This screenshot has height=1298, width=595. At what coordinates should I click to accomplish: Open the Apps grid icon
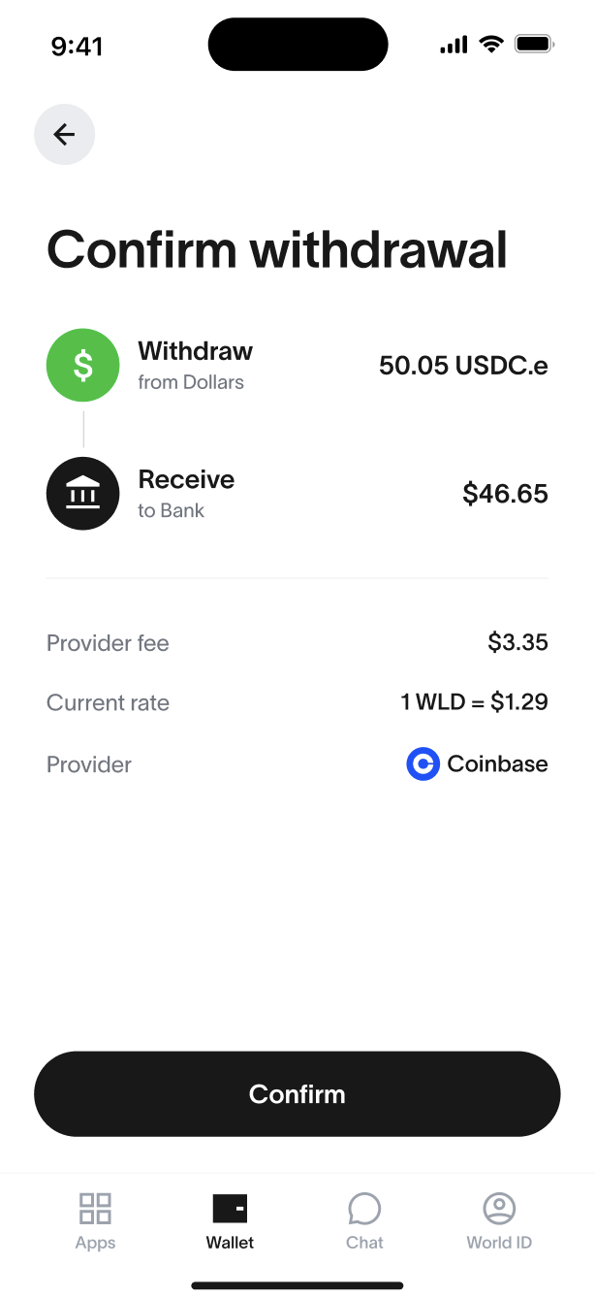(x=95, y=1209)
